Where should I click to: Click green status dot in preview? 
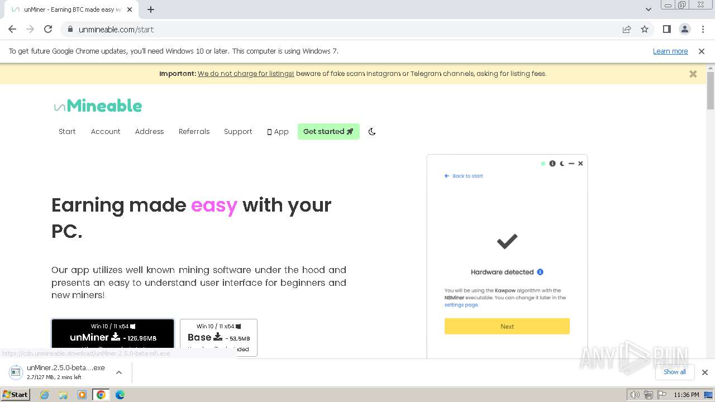(x=543, y=164)
